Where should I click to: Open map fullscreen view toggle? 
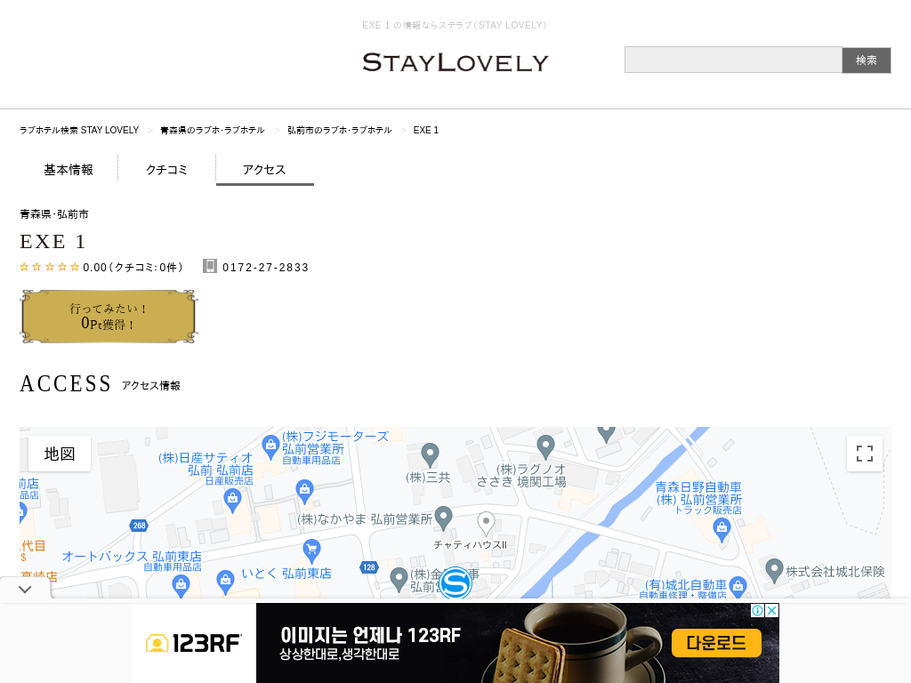click(865, 454)
